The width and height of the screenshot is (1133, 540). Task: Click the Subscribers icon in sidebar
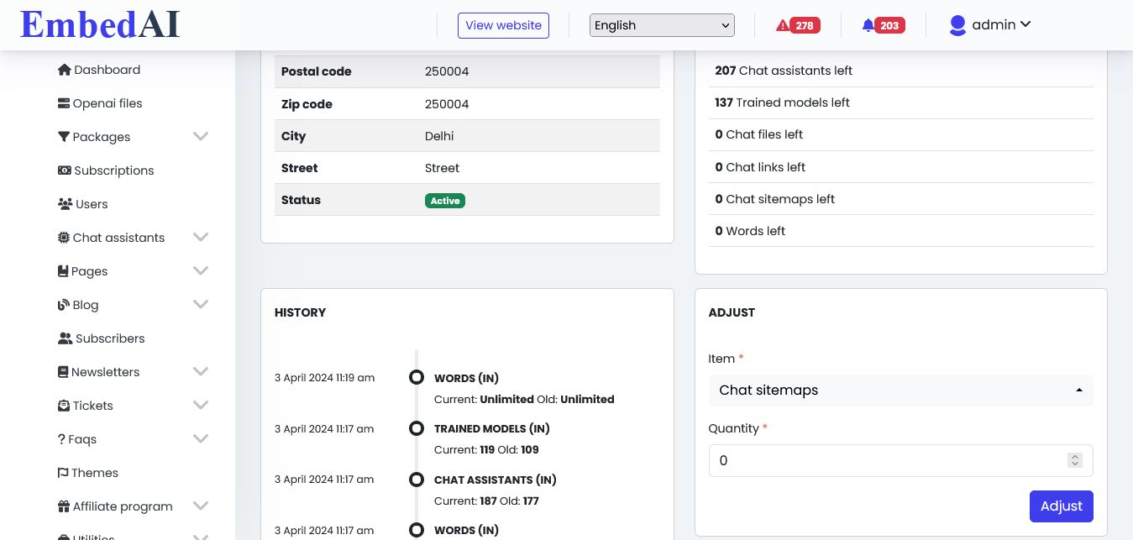point(65,338)
